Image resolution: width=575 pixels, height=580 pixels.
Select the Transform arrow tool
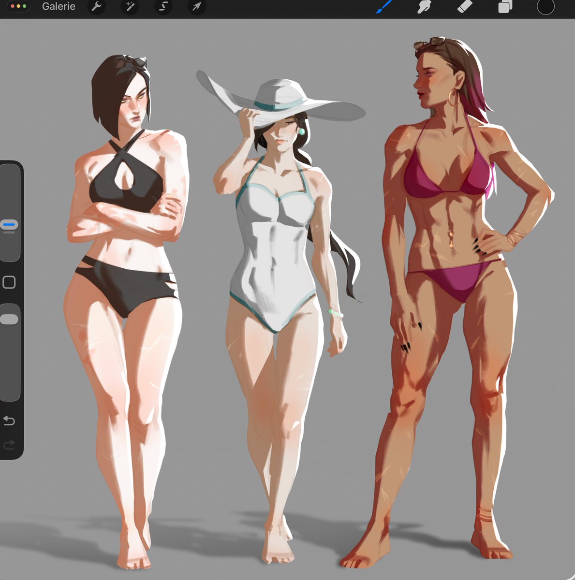[197, 7]
